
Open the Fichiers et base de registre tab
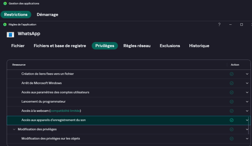tap(60, 46)
